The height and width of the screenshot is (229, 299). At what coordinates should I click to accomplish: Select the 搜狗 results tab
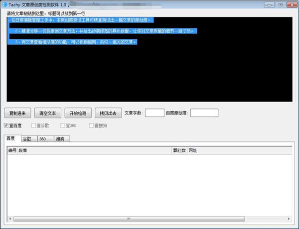[62, 139]
